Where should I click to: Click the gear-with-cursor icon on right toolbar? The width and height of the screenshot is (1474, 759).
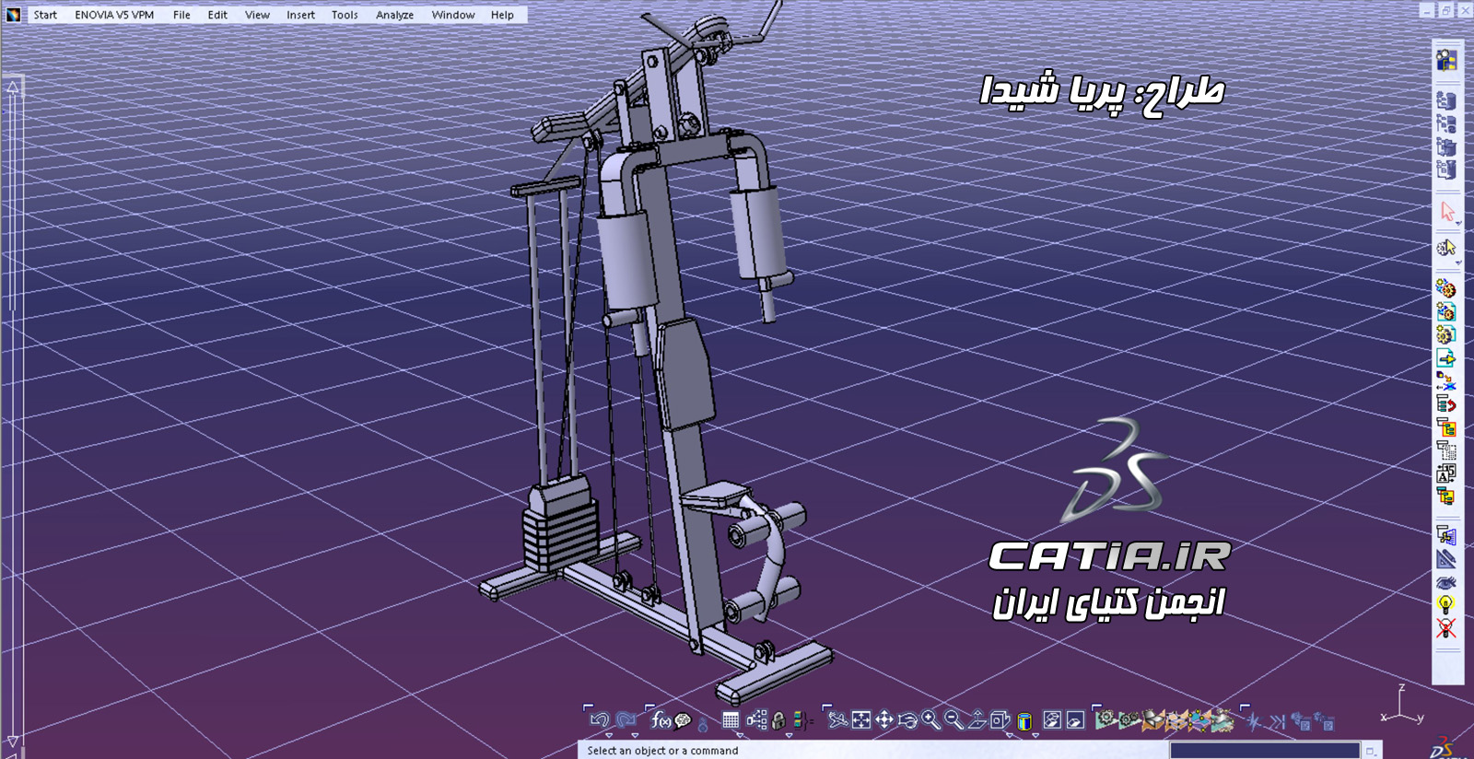(1445, 247)
